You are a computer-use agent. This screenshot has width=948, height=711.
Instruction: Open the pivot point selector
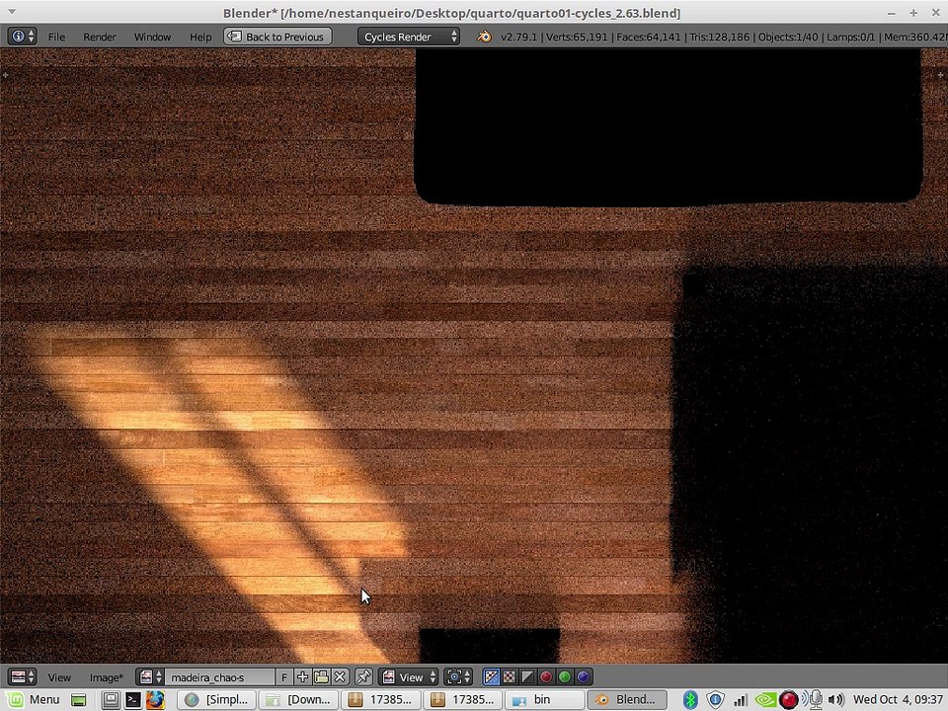(457, 677)
